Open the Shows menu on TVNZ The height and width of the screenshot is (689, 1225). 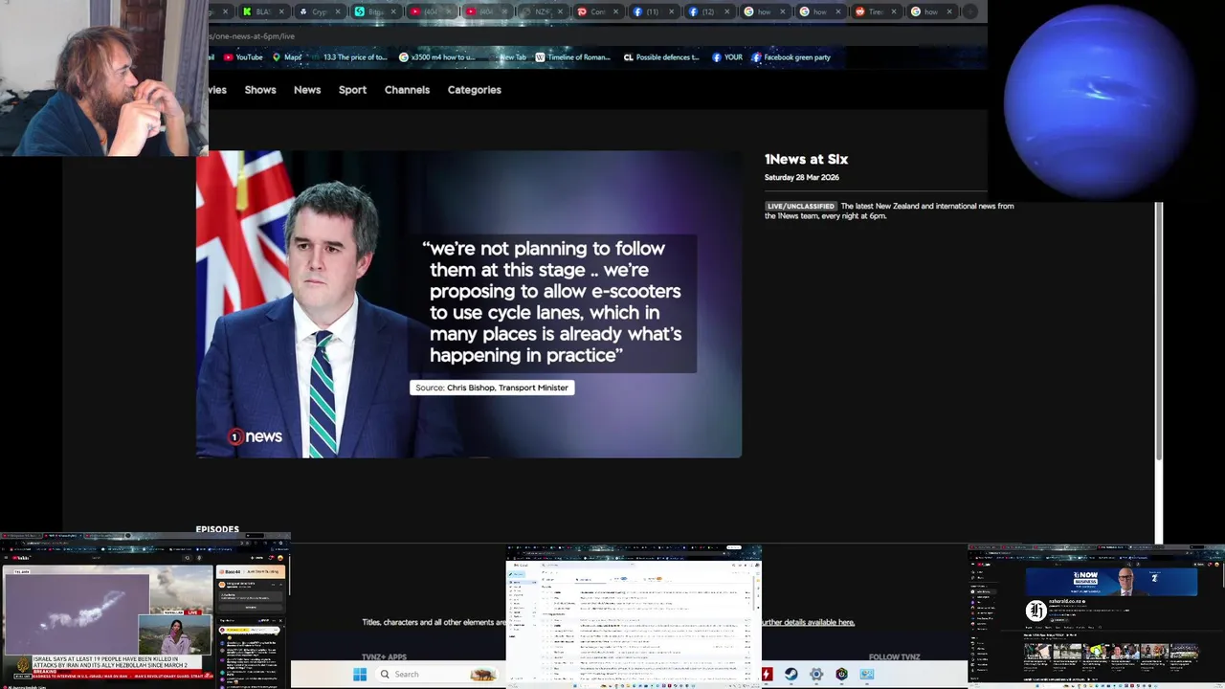260,90
